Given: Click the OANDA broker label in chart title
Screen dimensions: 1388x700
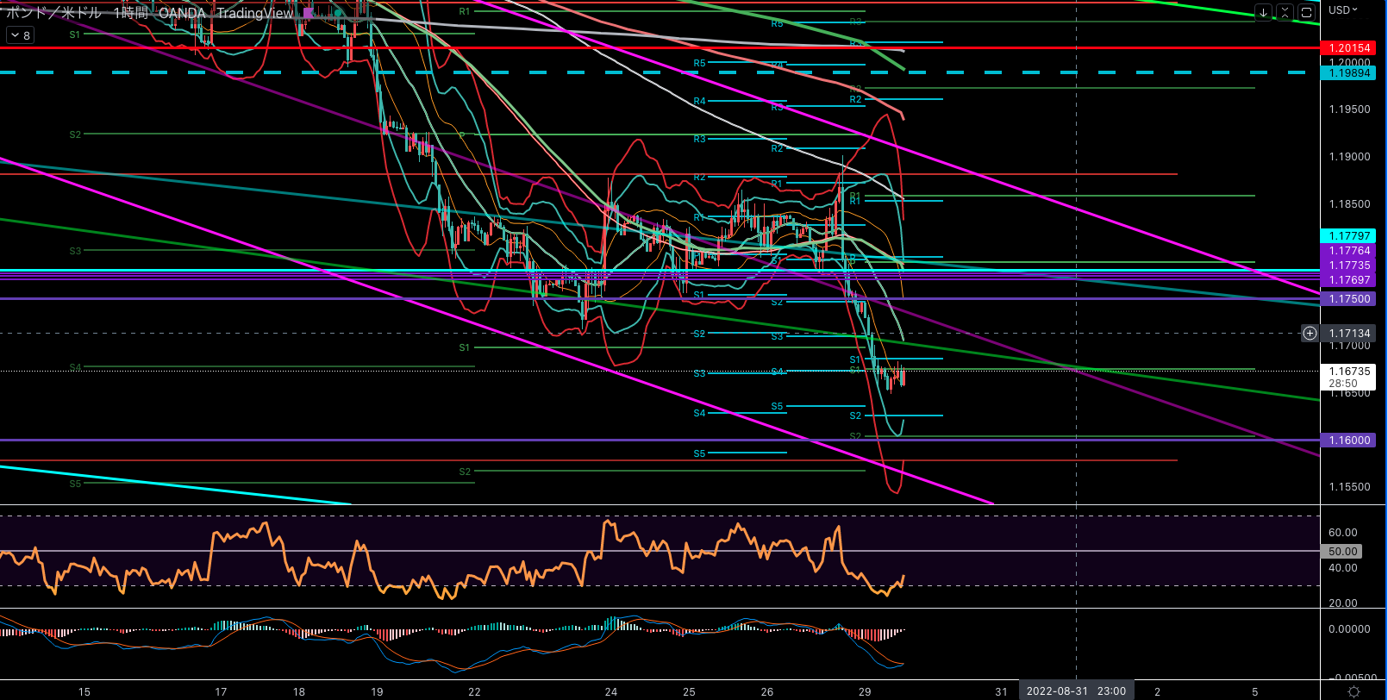Looking at the screenshot, I should tap(182, 13).
